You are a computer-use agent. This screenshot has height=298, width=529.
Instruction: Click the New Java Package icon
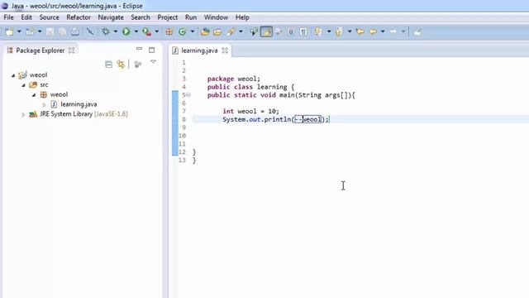pos(169,31)
